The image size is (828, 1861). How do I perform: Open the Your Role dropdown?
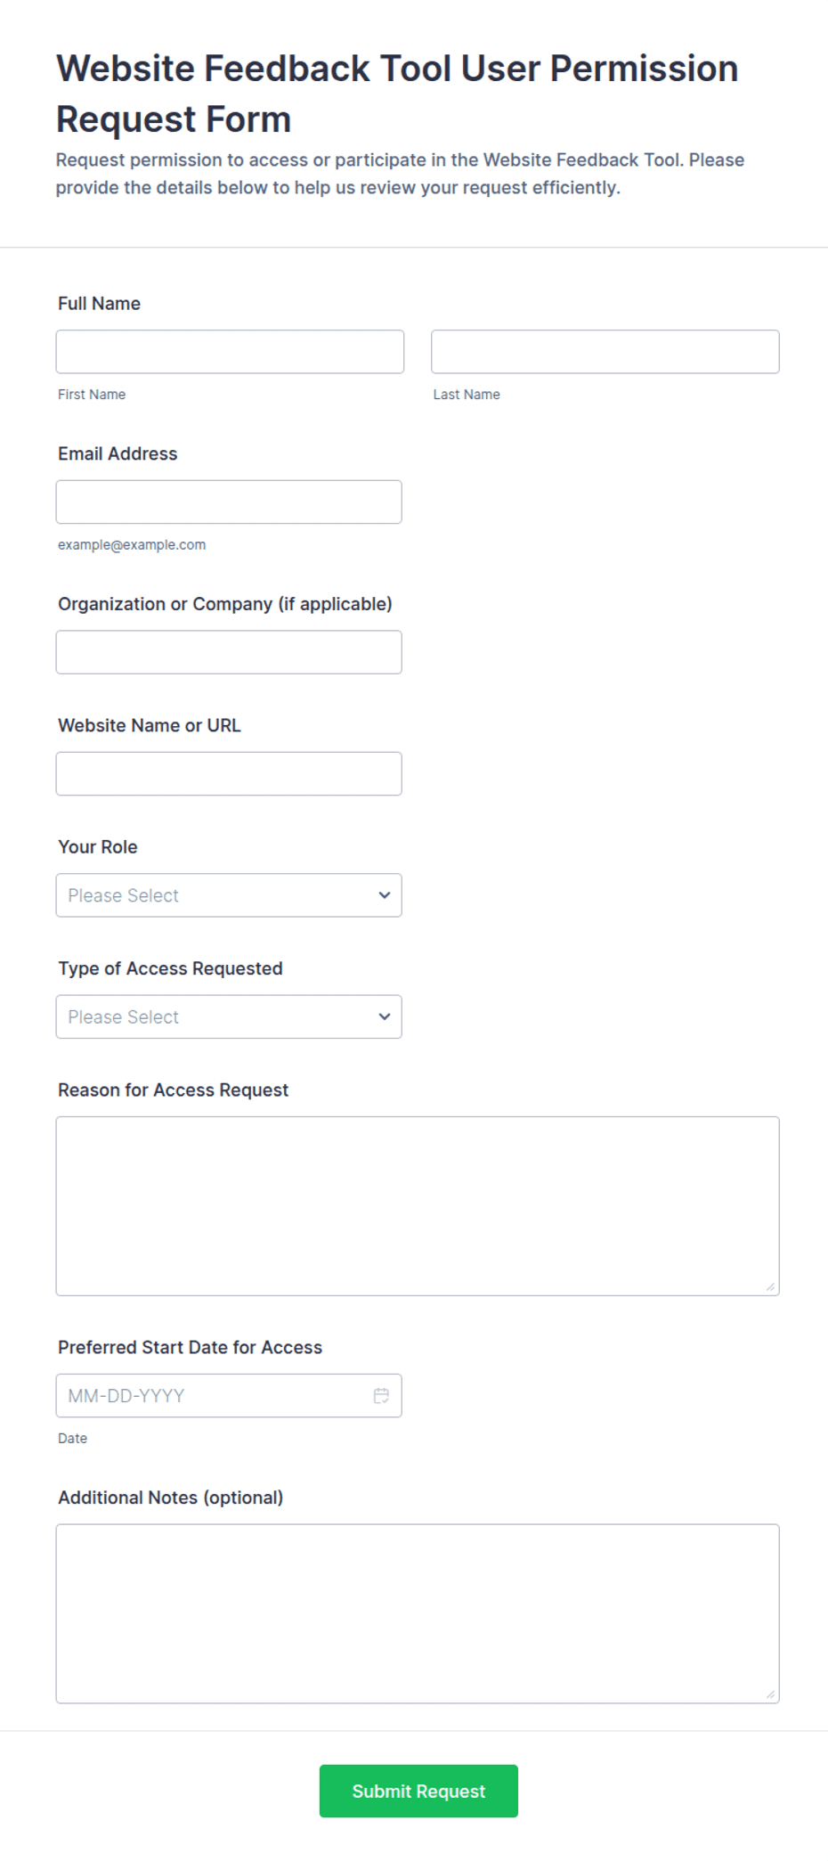point(229,895)
